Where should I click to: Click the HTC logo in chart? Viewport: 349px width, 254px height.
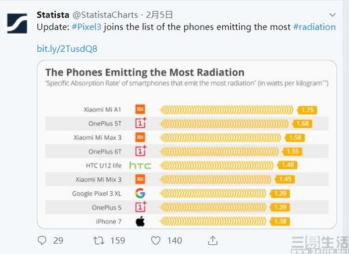click(140, 165)
